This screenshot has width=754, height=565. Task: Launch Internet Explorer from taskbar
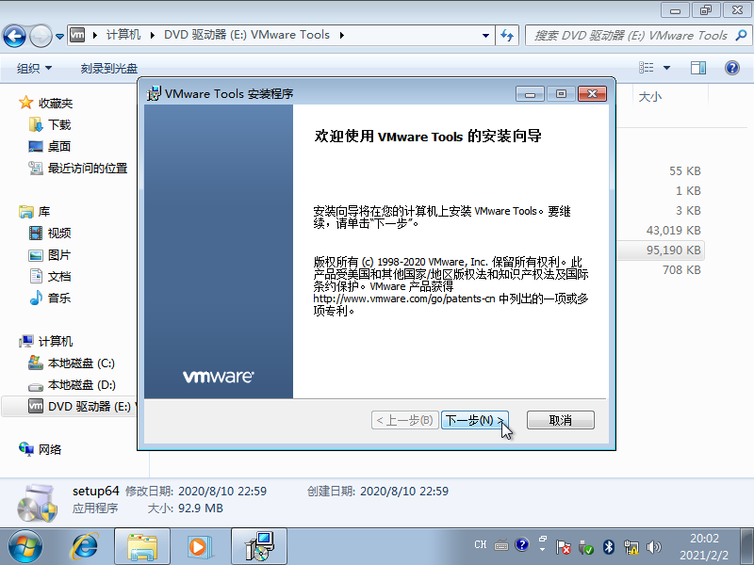(85, 547)
